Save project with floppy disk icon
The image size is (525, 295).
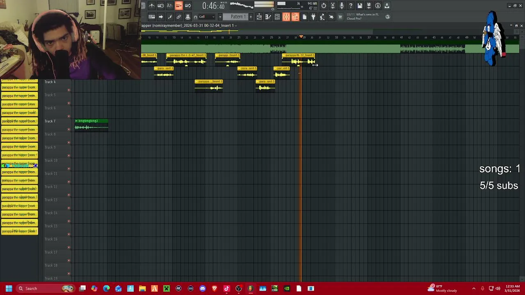coord(360,6)
